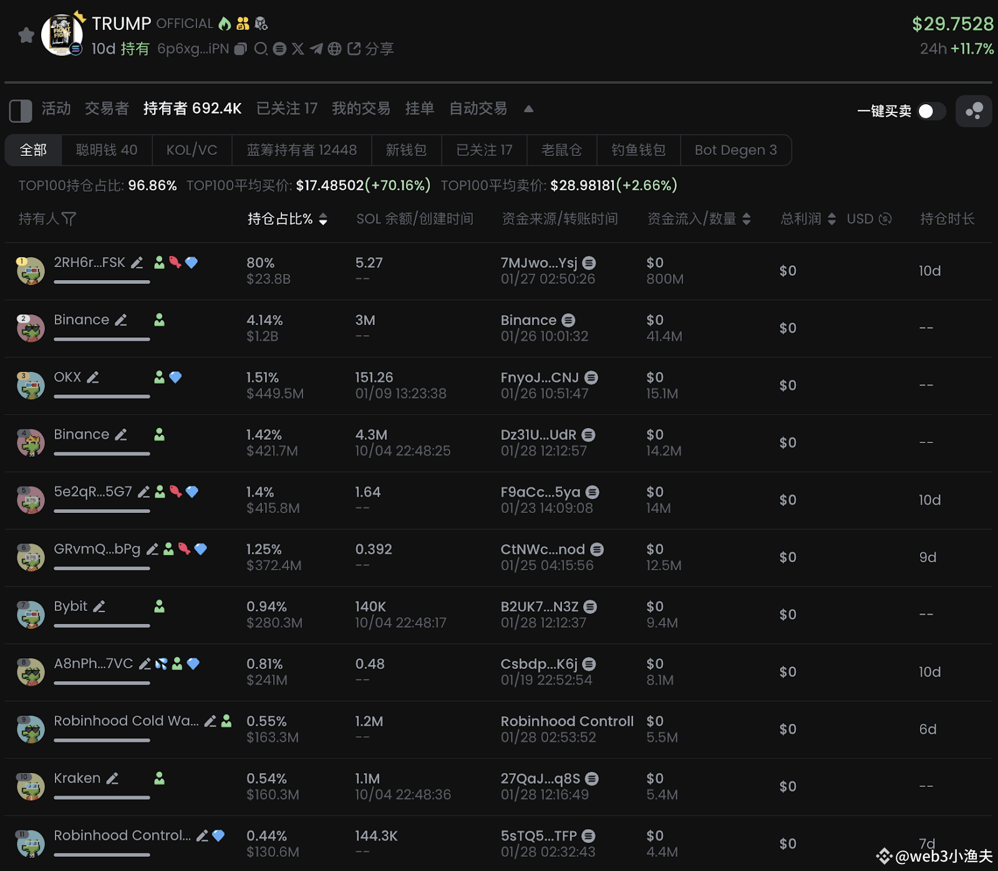Click the Kraken holder avatar

click(x=30, y=786)
